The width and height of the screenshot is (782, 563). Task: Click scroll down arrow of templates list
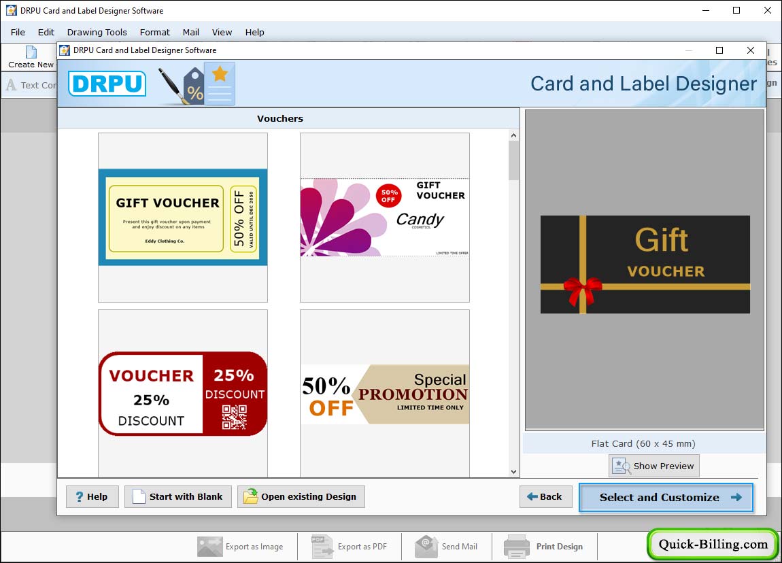click(513, 472)
